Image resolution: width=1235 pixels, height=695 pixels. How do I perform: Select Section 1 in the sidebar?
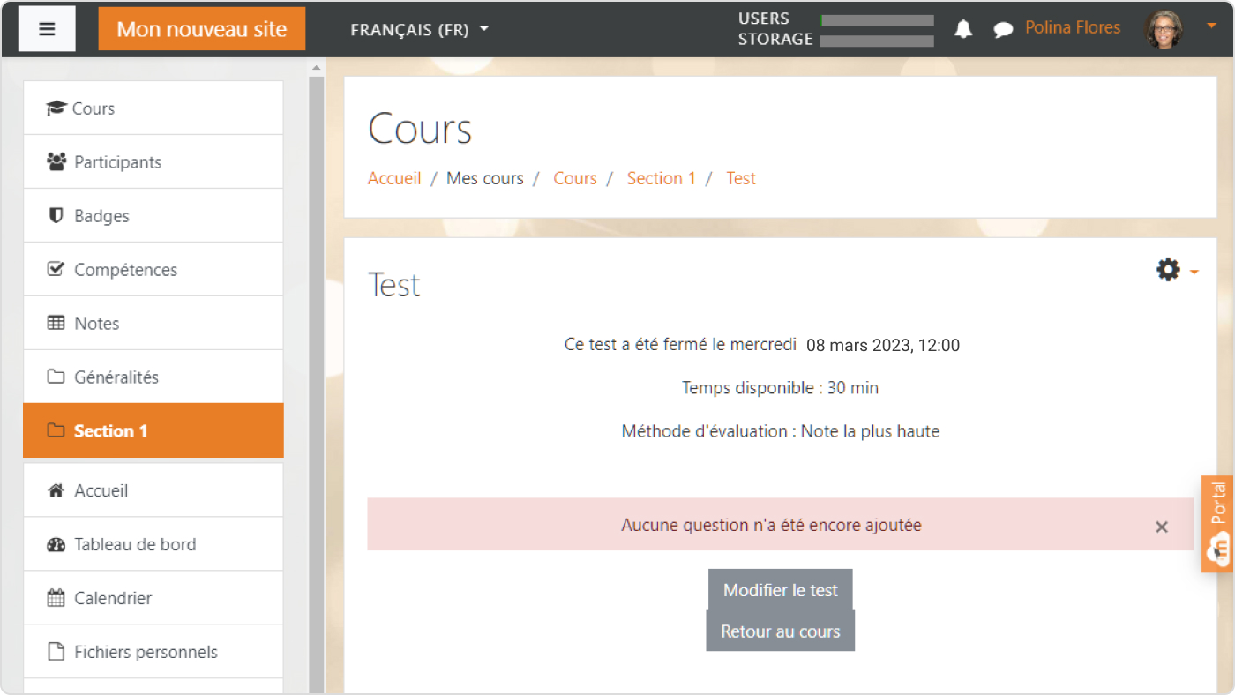point(153,430)
